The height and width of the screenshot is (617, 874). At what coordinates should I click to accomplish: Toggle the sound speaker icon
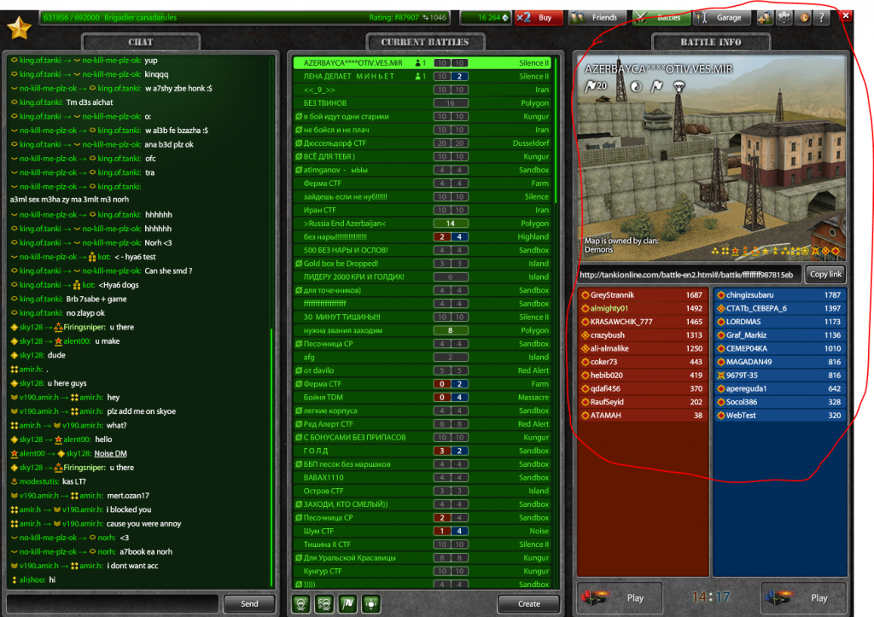point(802,17)
